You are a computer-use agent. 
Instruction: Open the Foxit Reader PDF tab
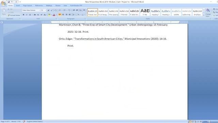pos(76,5)
